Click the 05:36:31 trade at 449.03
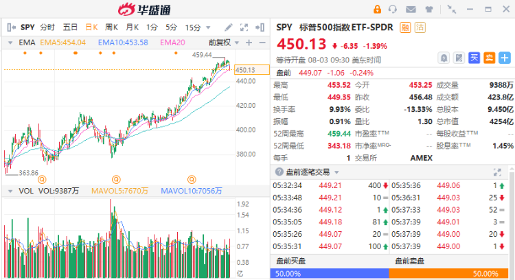515x280 pixels. point(448,198)
